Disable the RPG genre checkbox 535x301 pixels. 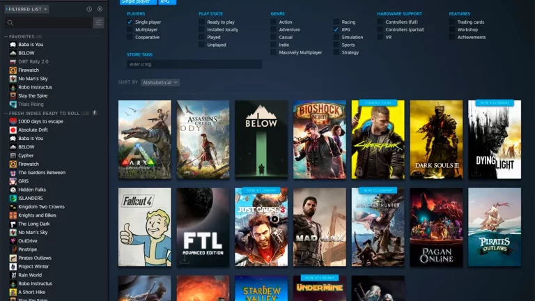336,30
